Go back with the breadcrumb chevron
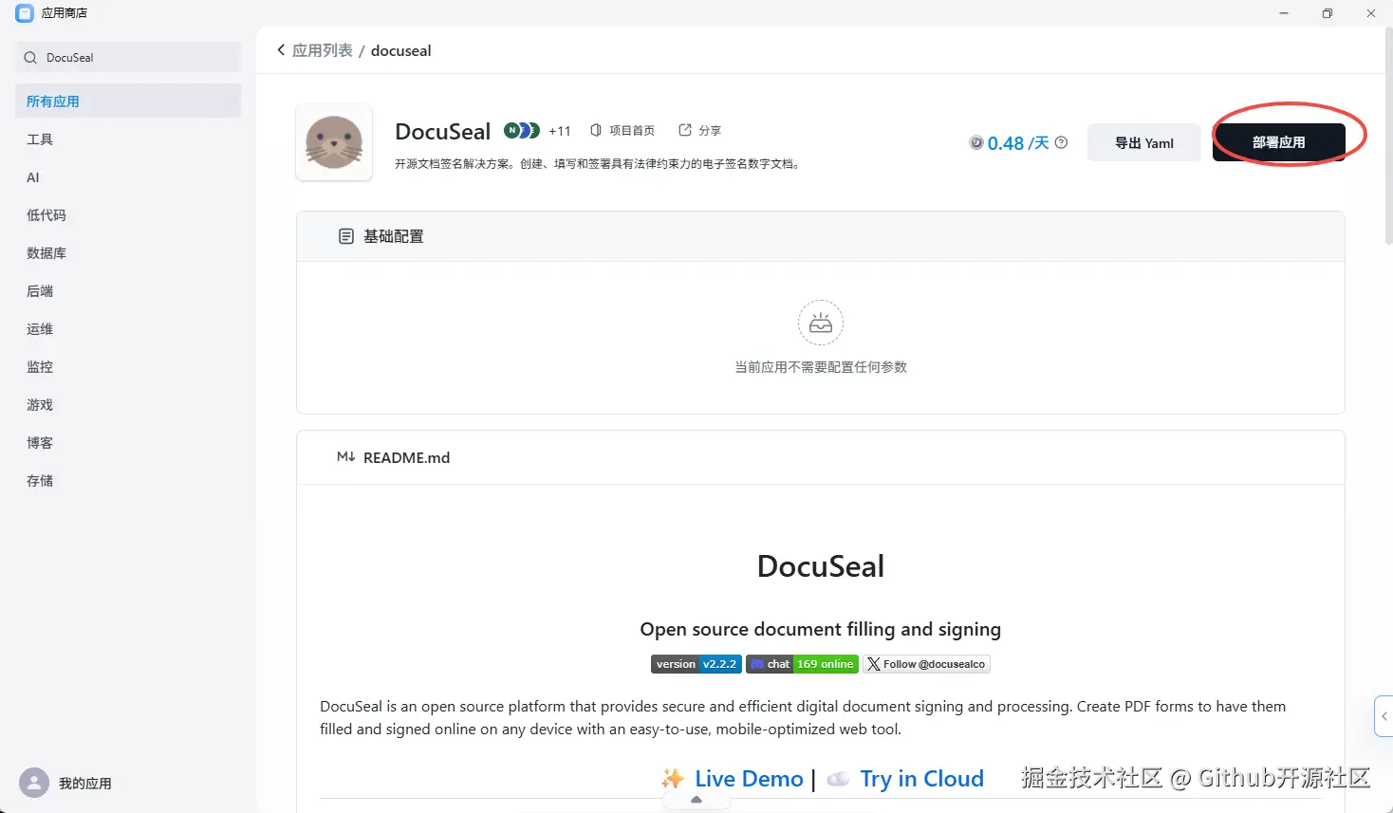1393x813 pixels. (281, 50)
